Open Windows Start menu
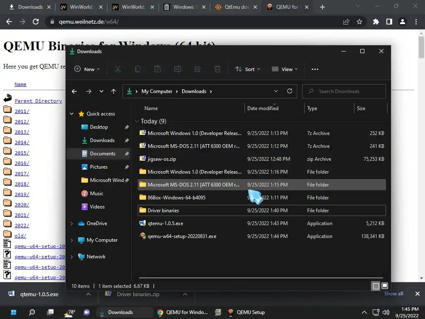 (x=13, y=312)
